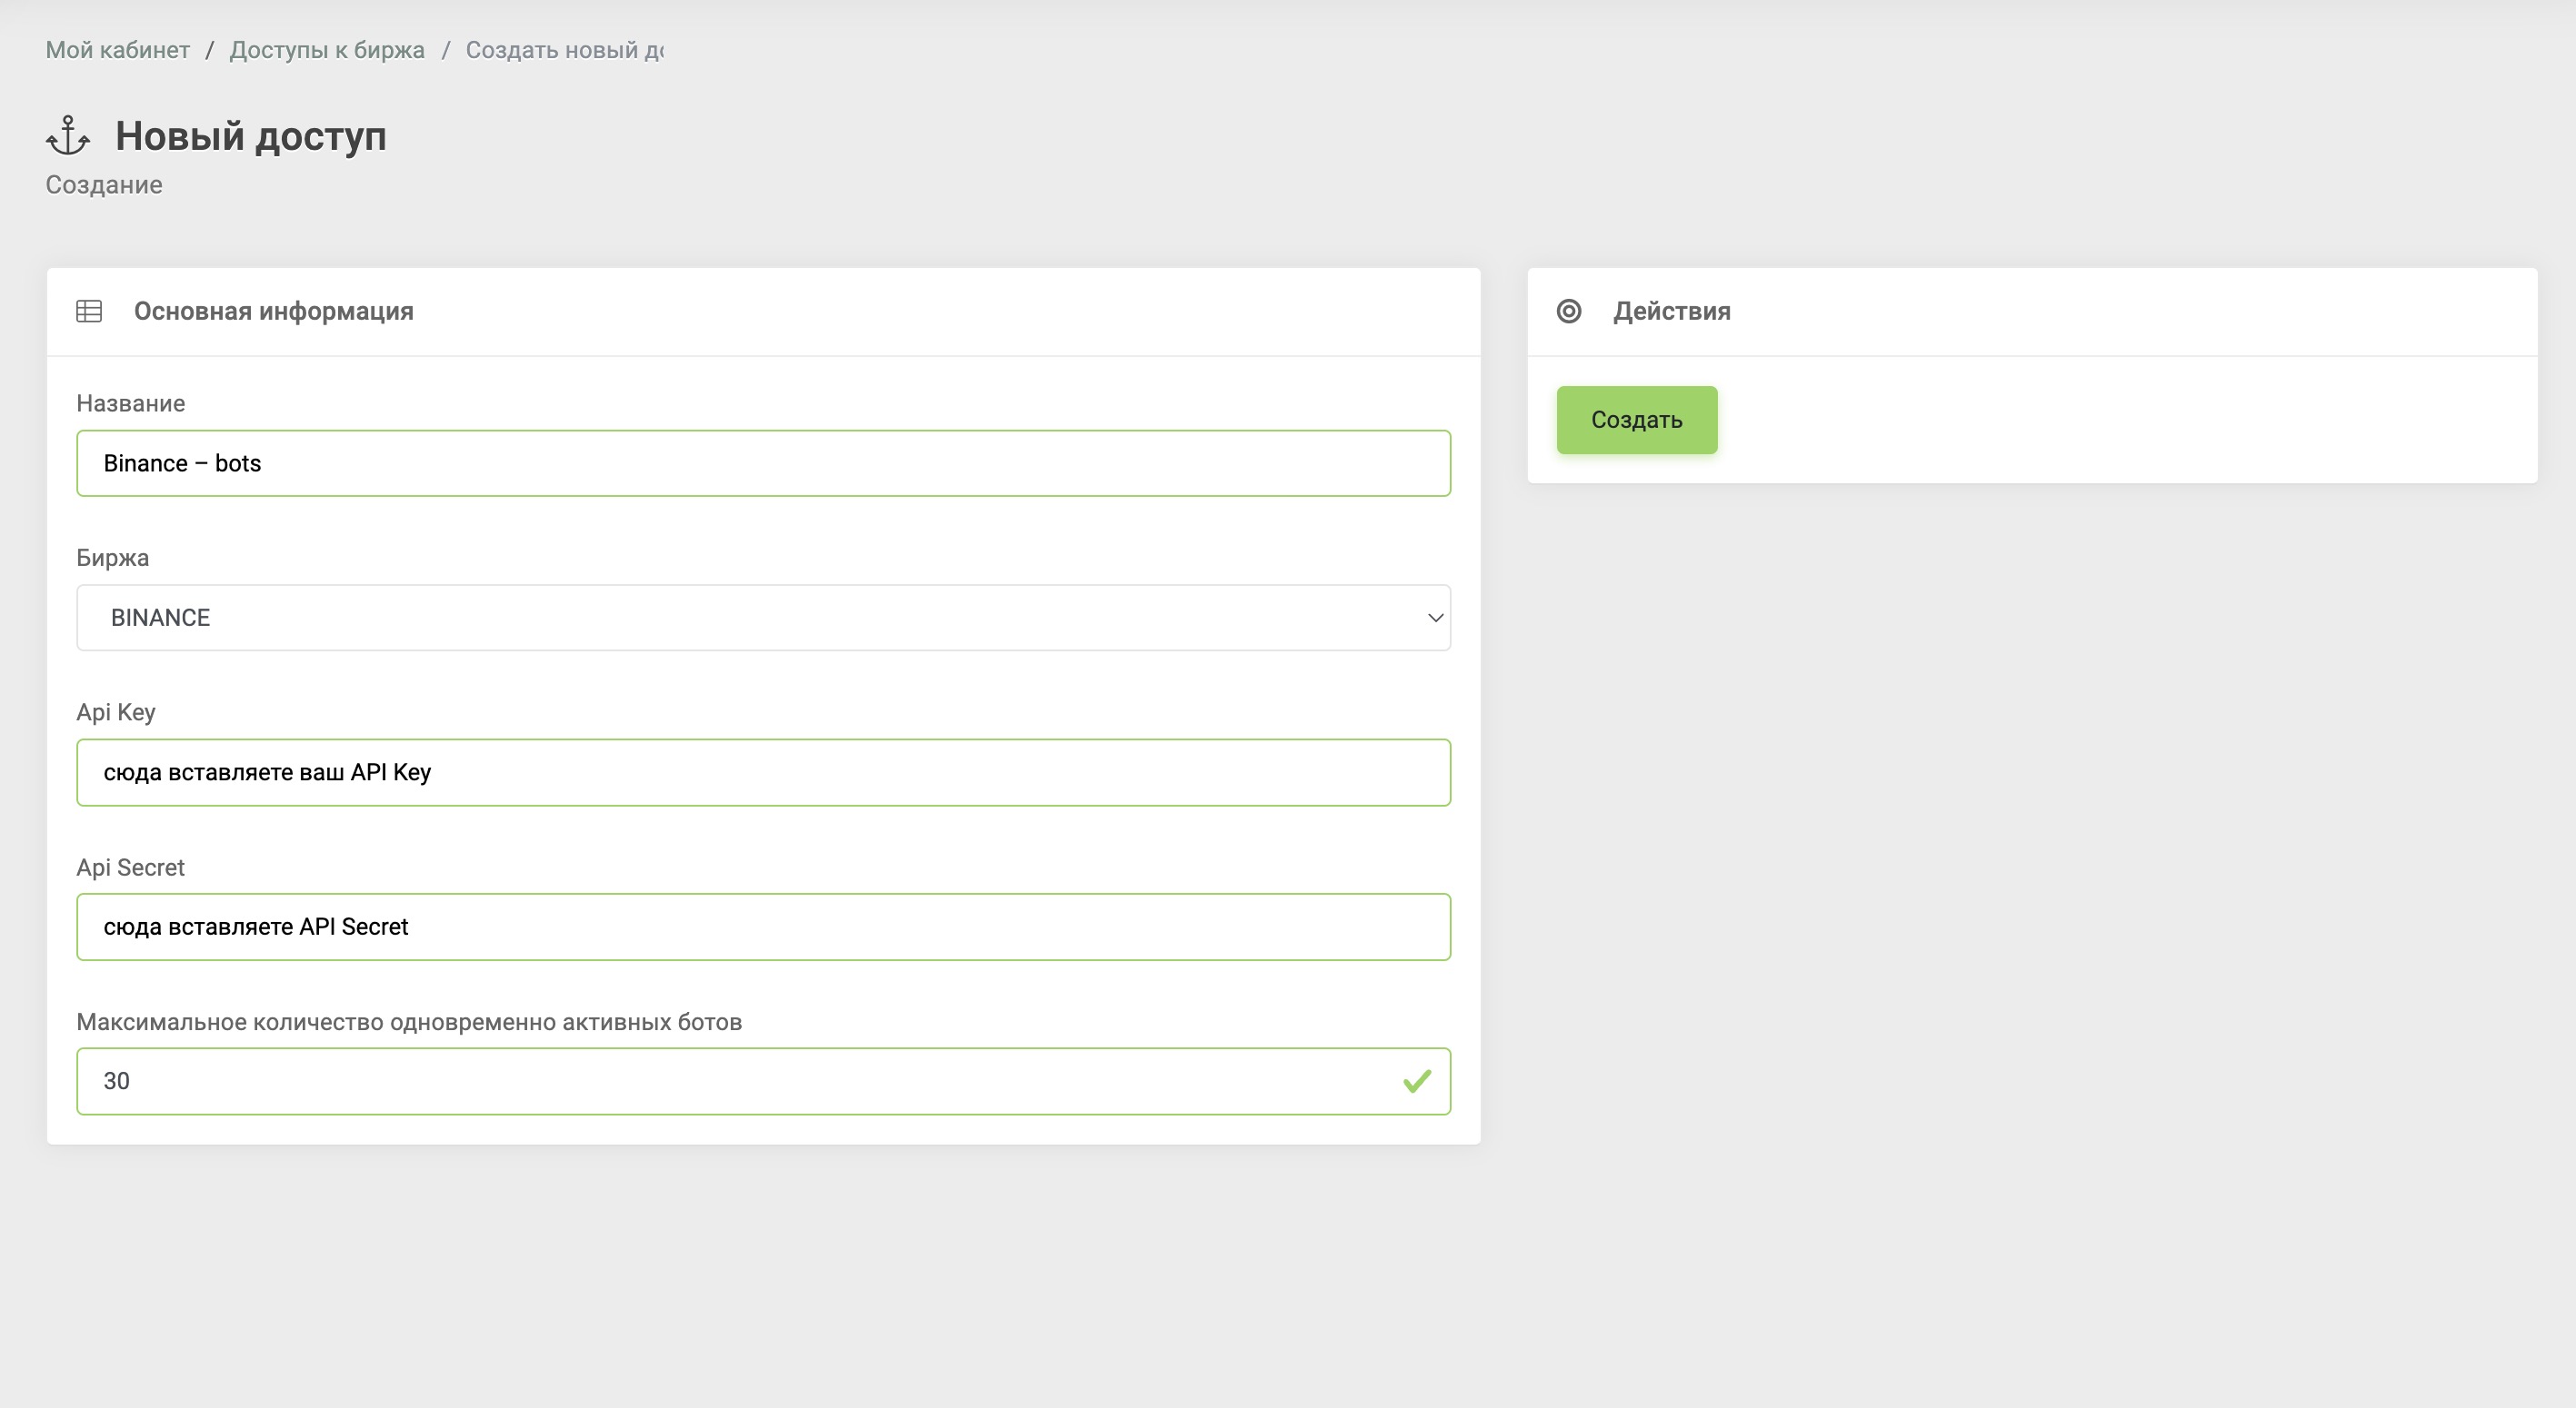Open the Биржа dropdown showing BINANCE

tap(764, 618)
